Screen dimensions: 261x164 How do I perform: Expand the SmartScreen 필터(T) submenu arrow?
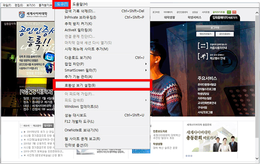[x=146, y=70]
